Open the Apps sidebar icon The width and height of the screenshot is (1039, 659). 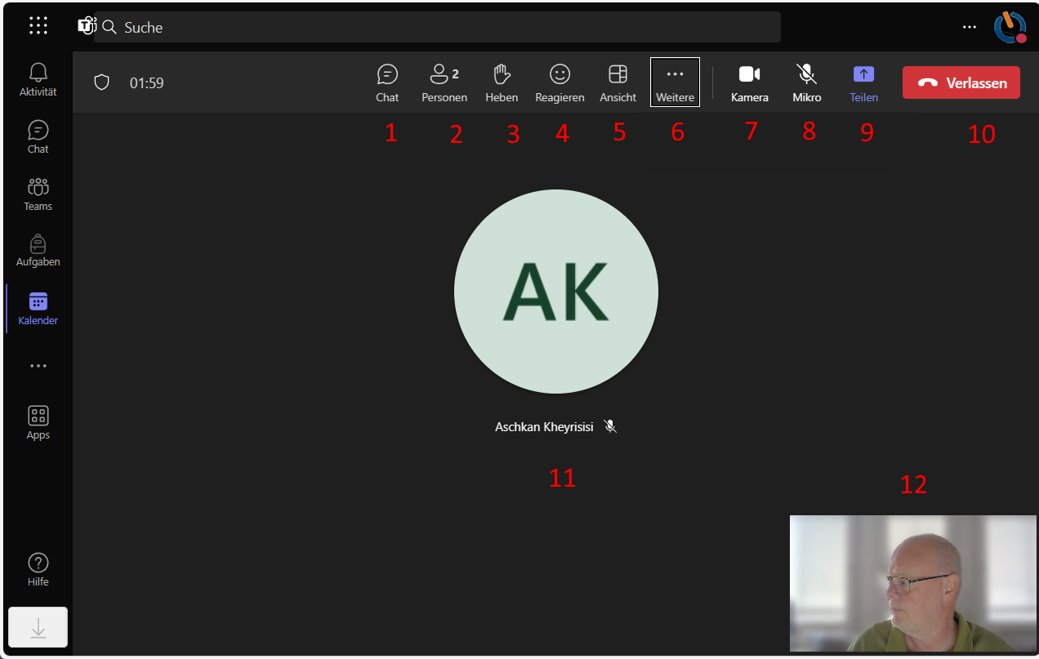(38, 422)
